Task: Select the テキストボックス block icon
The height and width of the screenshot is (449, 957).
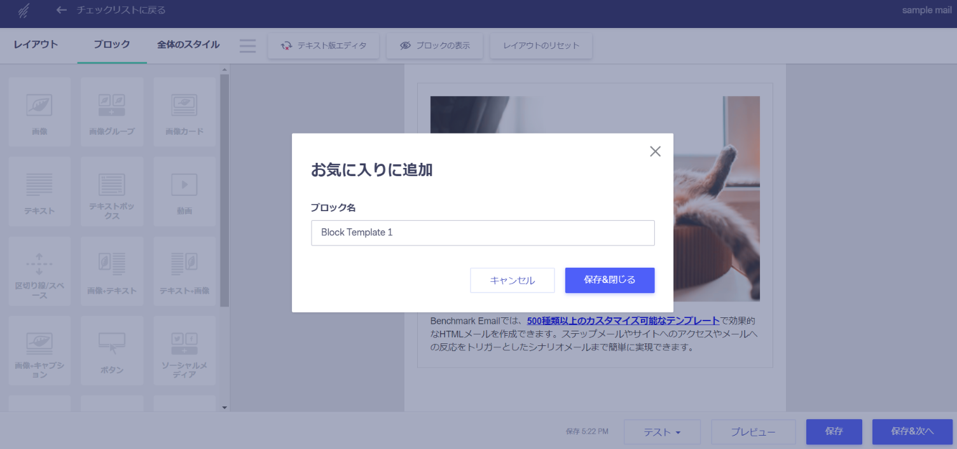Action: point(112,191)
